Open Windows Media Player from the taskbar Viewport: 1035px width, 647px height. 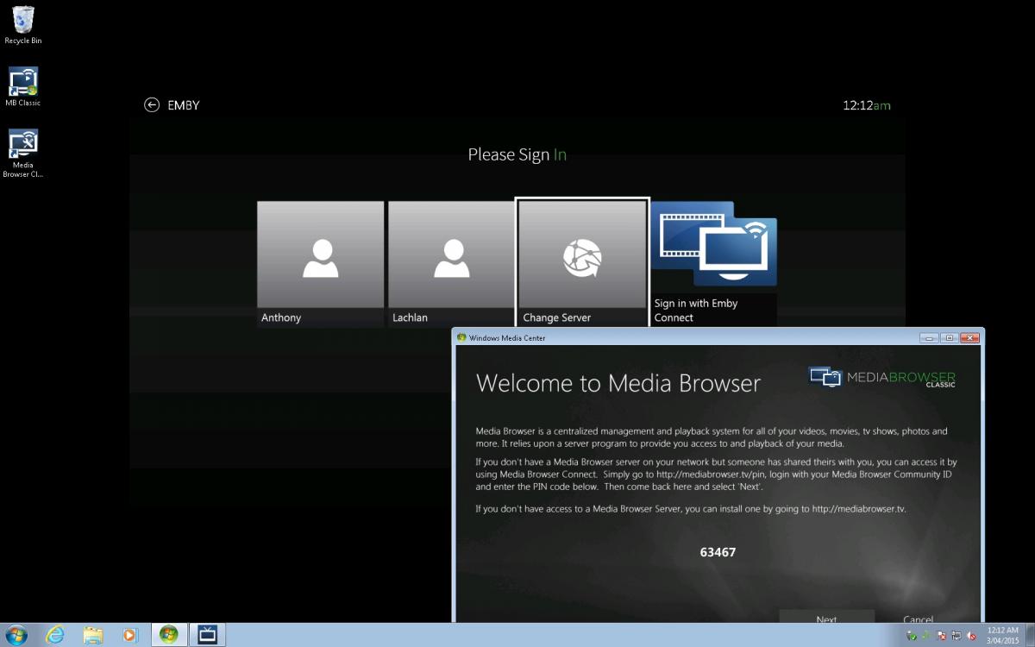[130, 635]
